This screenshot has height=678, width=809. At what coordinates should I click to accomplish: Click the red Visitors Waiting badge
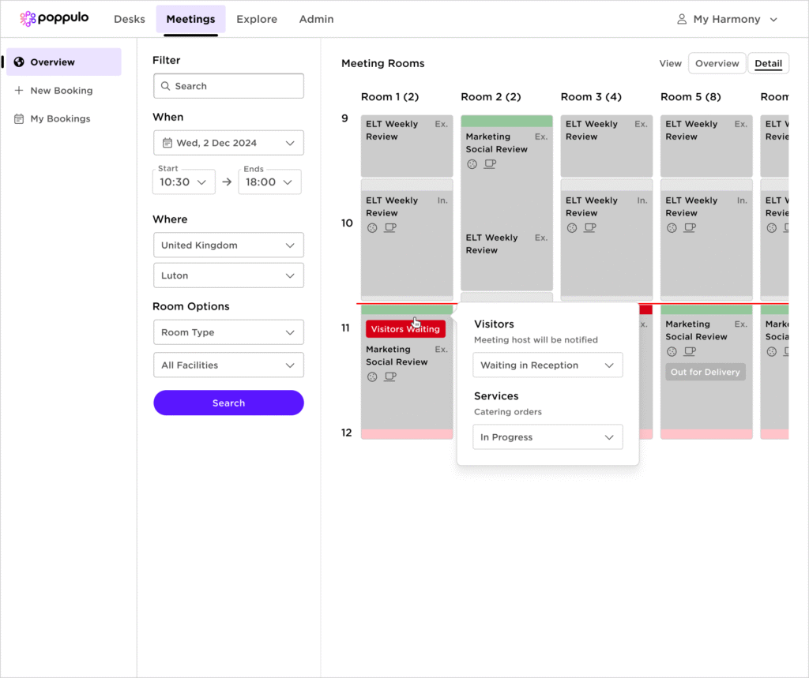[405, 329]
